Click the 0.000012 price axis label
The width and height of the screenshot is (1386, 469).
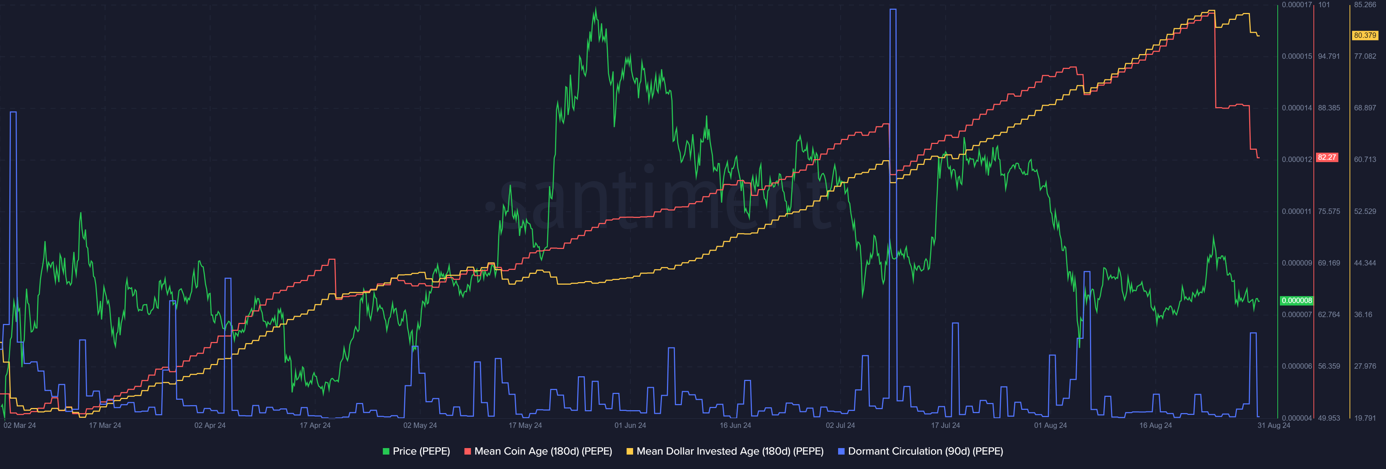point(1297,160)
